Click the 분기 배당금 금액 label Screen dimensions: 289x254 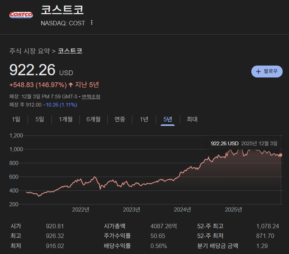(x=218, y=246)
